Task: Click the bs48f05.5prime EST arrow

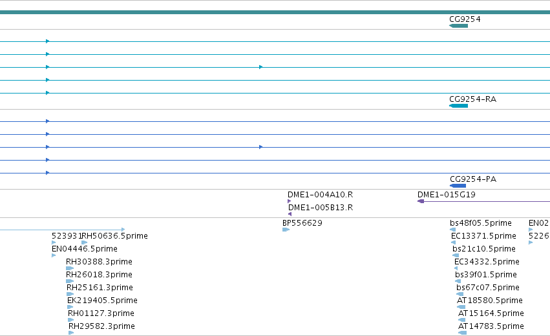Action: click(x=452, y=230)
